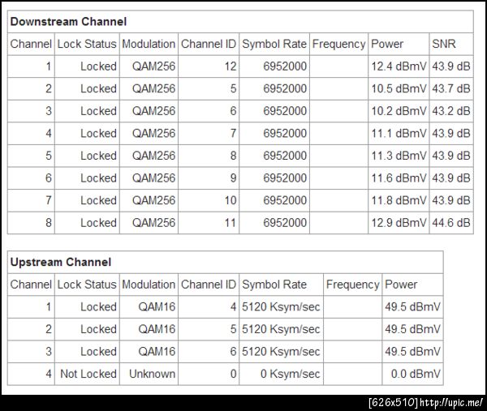Select the 10.5 dBmV power value
487x411 pixels.
click(399, 88)
